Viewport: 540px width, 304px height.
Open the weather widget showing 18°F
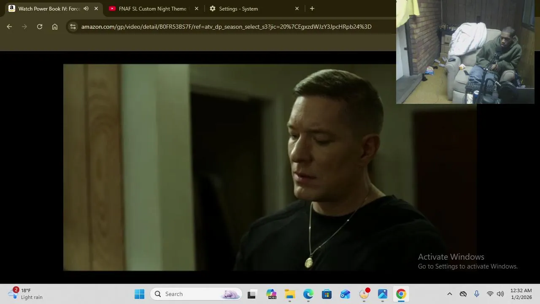[x=26, y=294]
